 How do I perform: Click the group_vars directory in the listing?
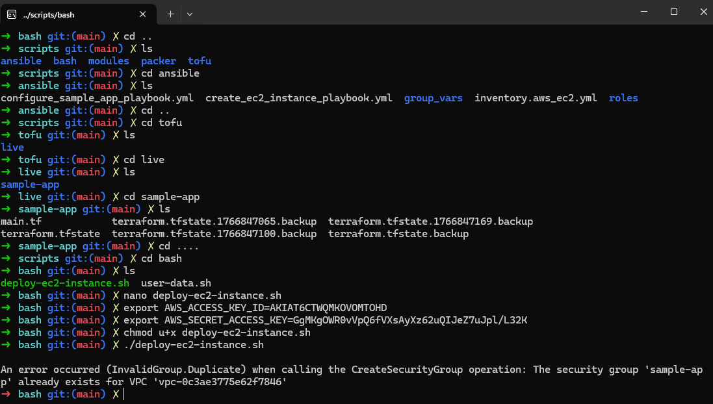point(433,97)
